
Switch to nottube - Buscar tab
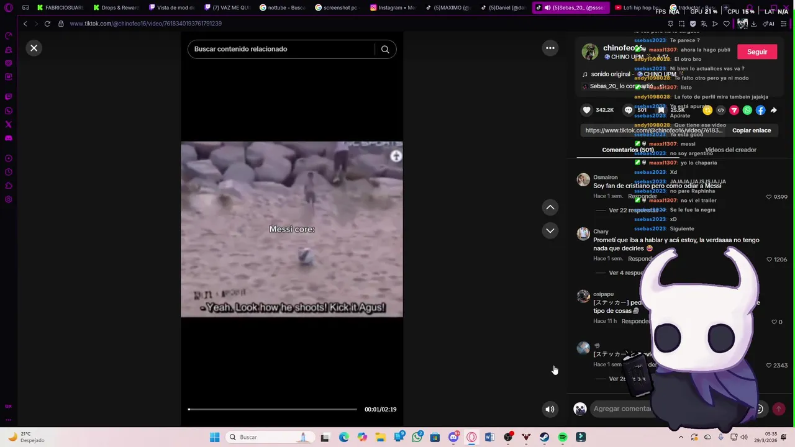(x=283, y=7)
